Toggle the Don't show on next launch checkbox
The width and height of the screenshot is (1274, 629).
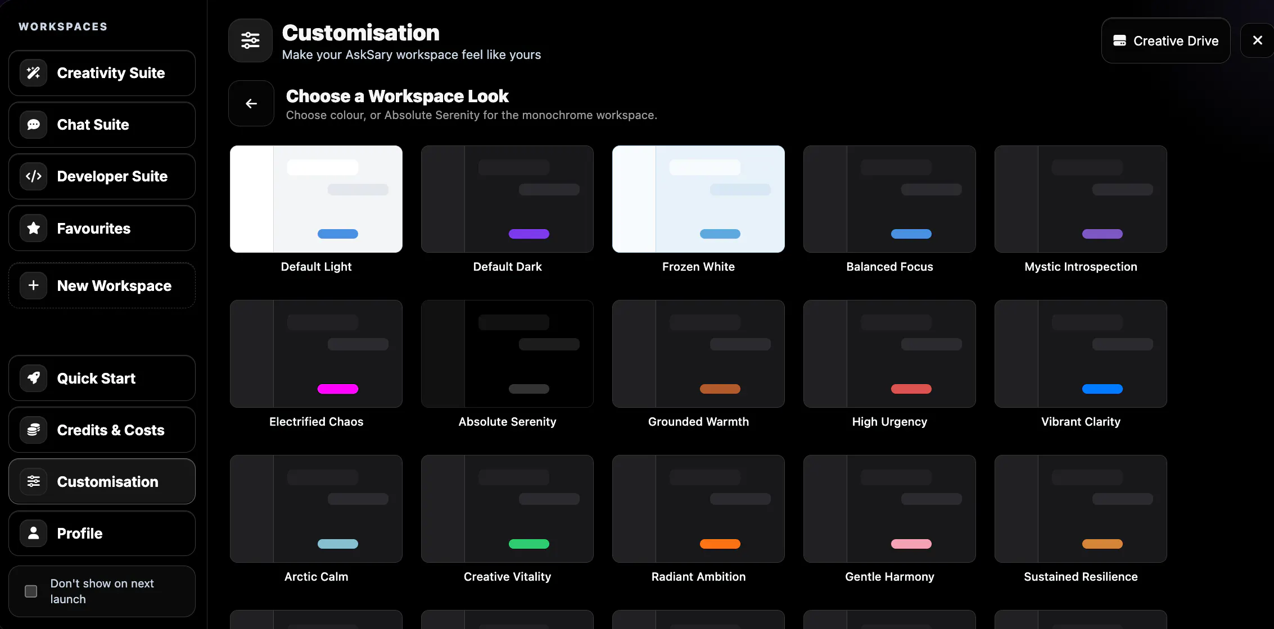click(x=31, y=591)
